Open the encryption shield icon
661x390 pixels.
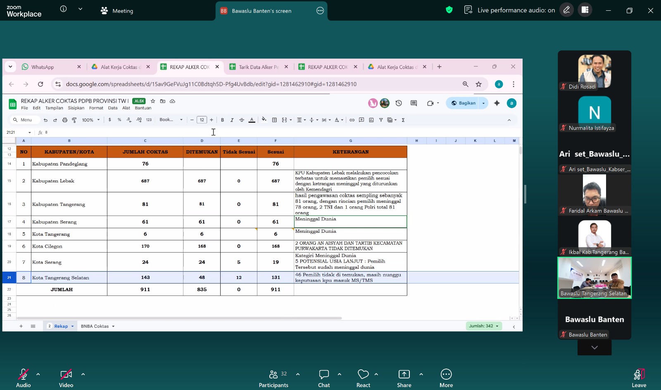(449, 10)
